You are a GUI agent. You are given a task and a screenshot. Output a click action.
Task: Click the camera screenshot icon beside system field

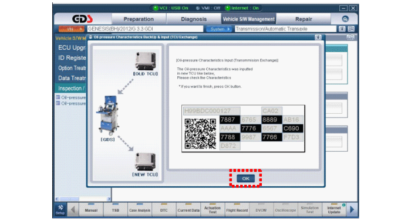[x=342, y=29]
